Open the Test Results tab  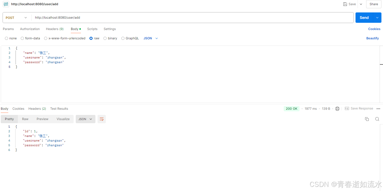point(59,109)
